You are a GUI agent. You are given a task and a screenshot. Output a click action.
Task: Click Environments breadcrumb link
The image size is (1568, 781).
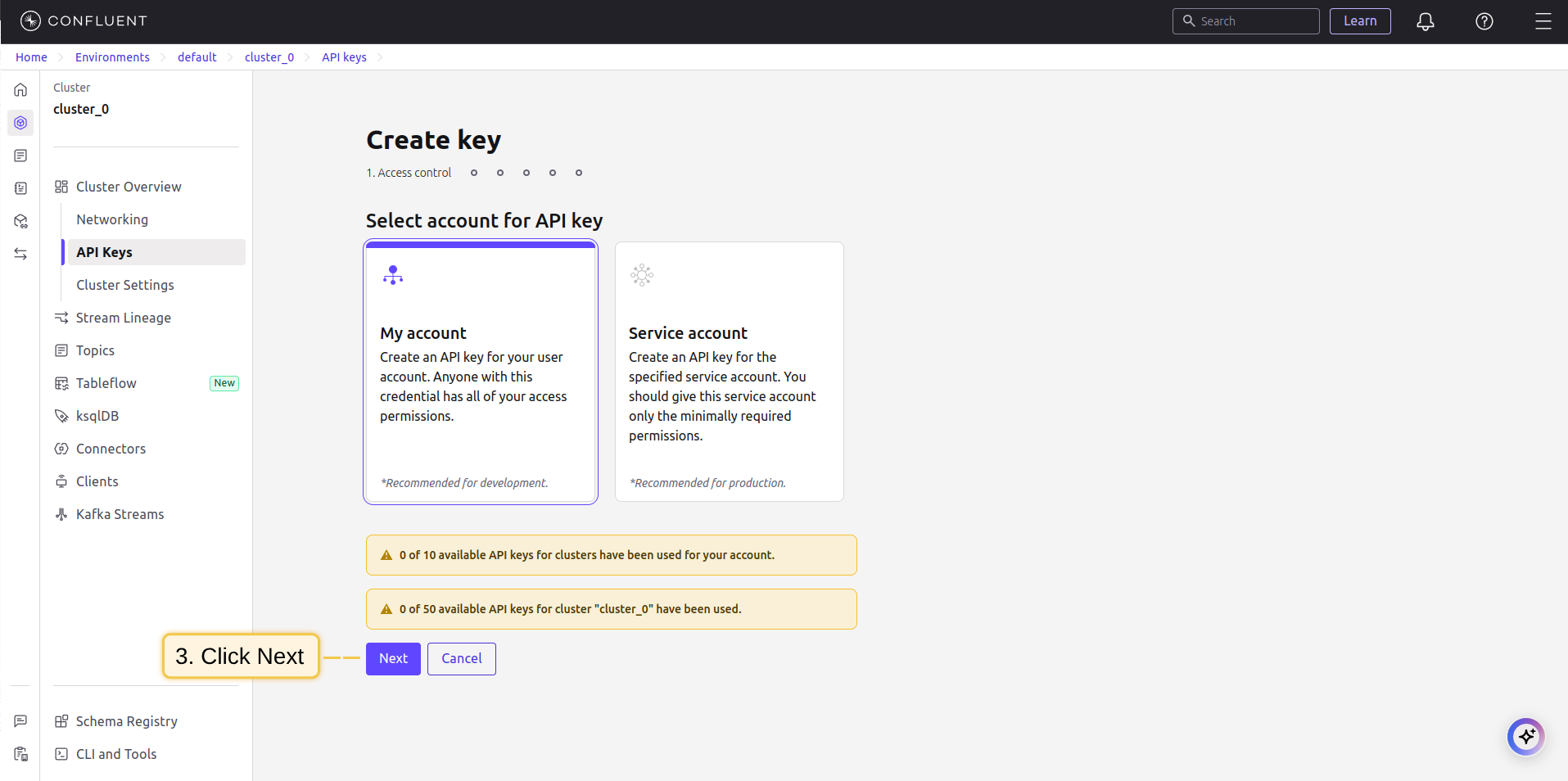(112, 57)
